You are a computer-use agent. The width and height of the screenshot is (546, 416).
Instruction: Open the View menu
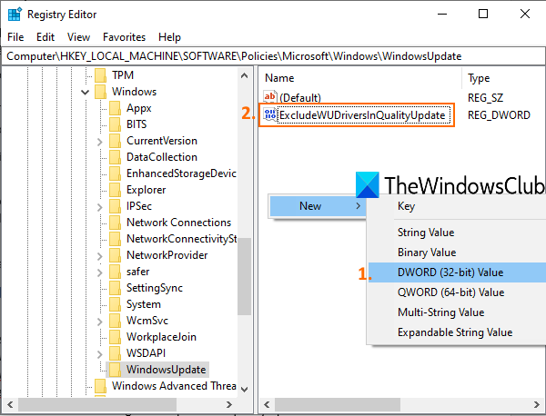coord(78,37)
